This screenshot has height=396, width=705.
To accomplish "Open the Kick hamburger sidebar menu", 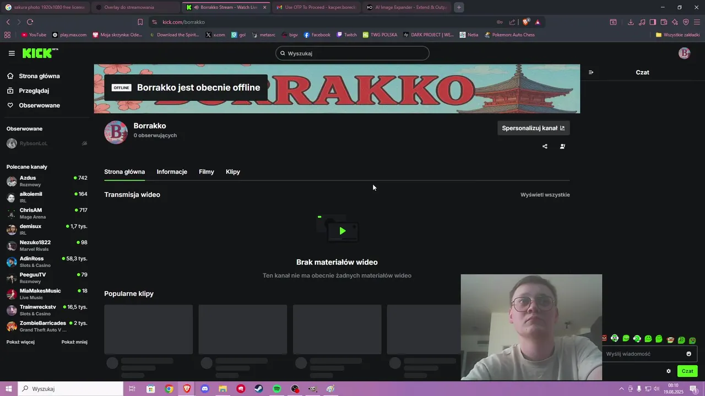I will (x=12, y=53).
